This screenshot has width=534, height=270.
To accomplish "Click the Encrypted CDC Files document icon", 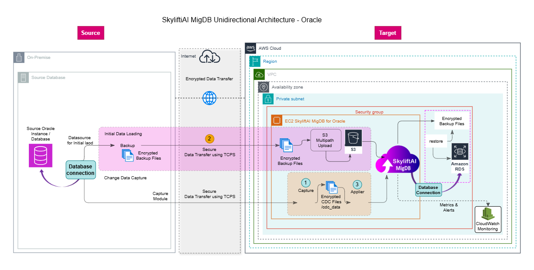I will pyautogui.click(x=332, y=188).
